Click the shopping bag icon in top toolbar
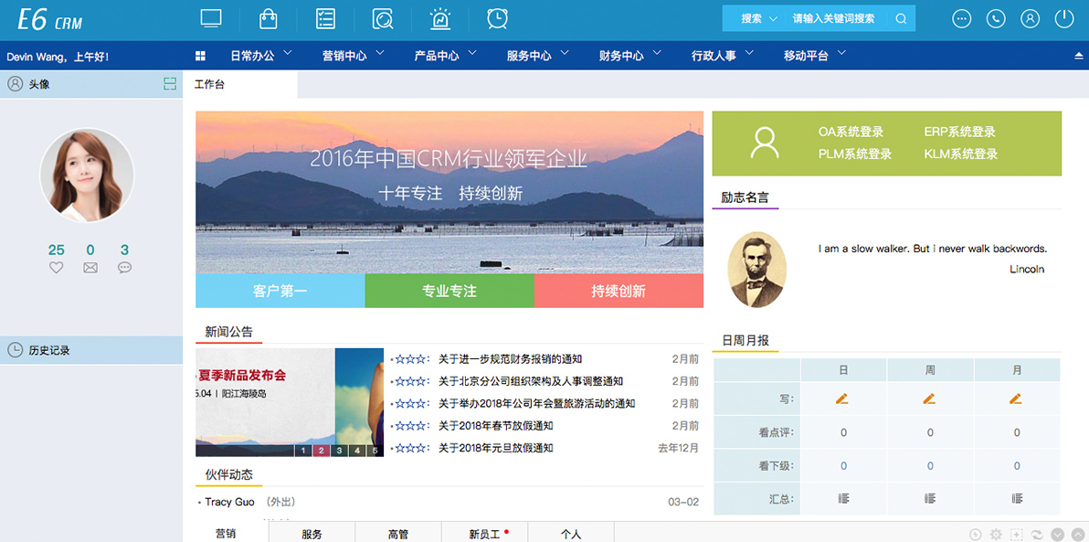Viewport: 1089px width, 542px height. pos(269,17)
